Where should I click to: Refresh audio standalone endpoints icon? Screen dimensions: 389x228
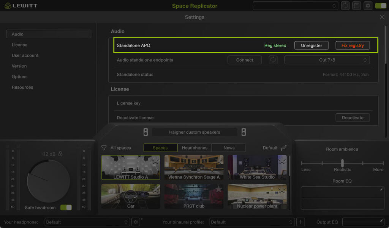point(273,60)
